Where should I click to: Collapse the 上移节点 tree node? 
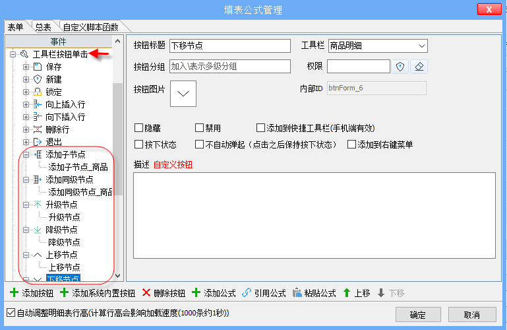click(26, 255)
